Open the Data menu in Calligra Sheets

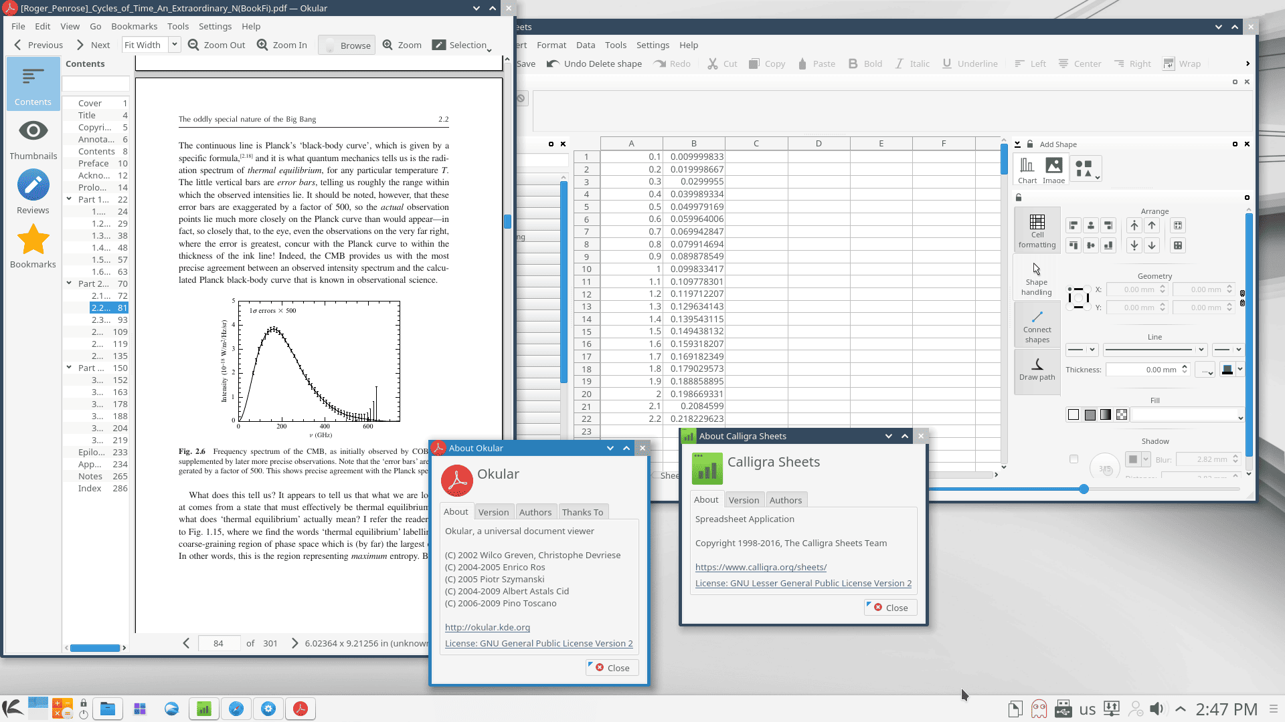pos(586,45)
